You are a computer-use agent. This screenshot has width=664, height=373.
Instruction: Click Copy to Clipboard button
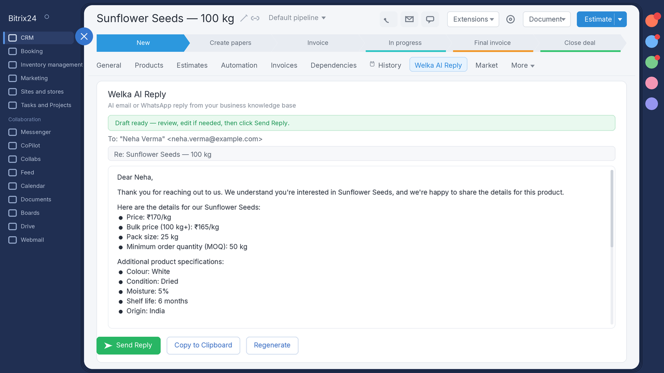(x=203, y=346)
